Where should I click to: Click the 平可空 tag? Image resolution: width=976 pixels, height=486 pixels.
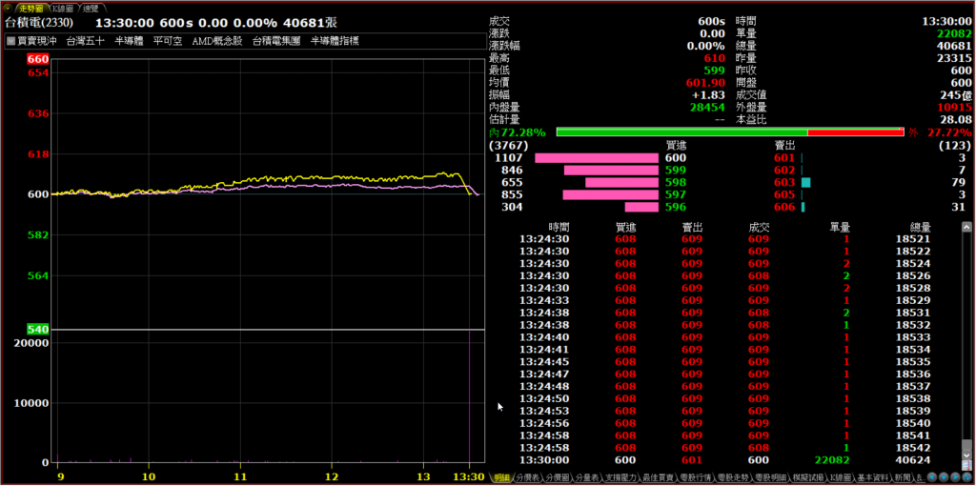tap(167, 41)
